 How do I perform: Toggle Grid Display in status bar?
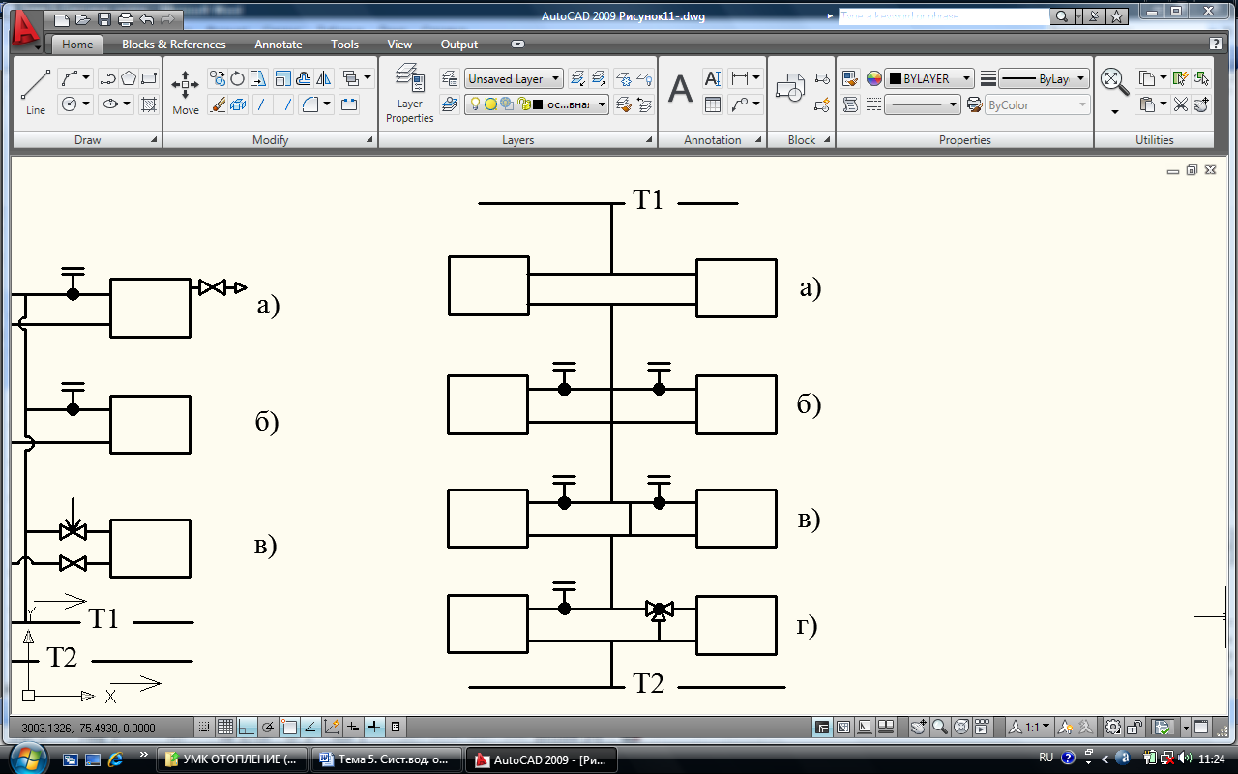point(224,727)
